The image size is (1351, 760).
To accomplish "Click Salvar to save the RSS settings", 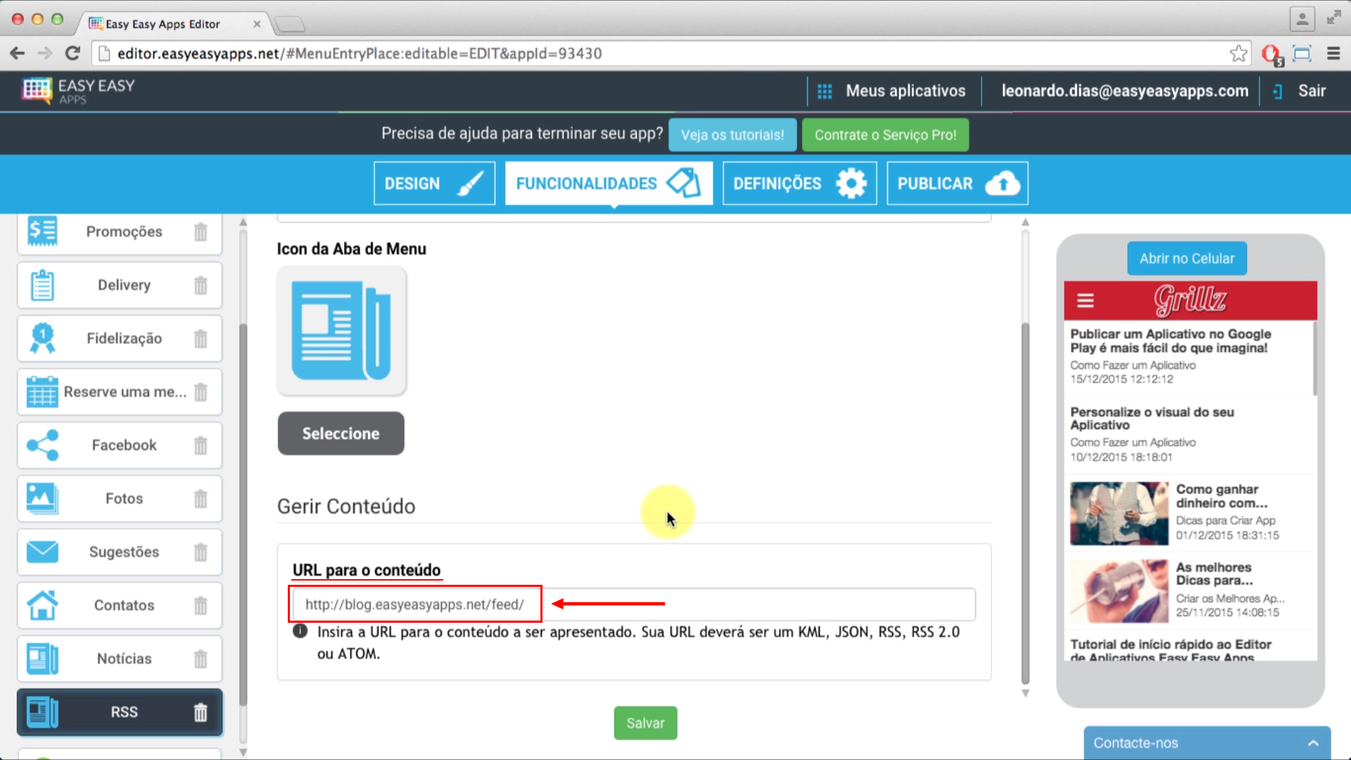I will coord(645,723).
